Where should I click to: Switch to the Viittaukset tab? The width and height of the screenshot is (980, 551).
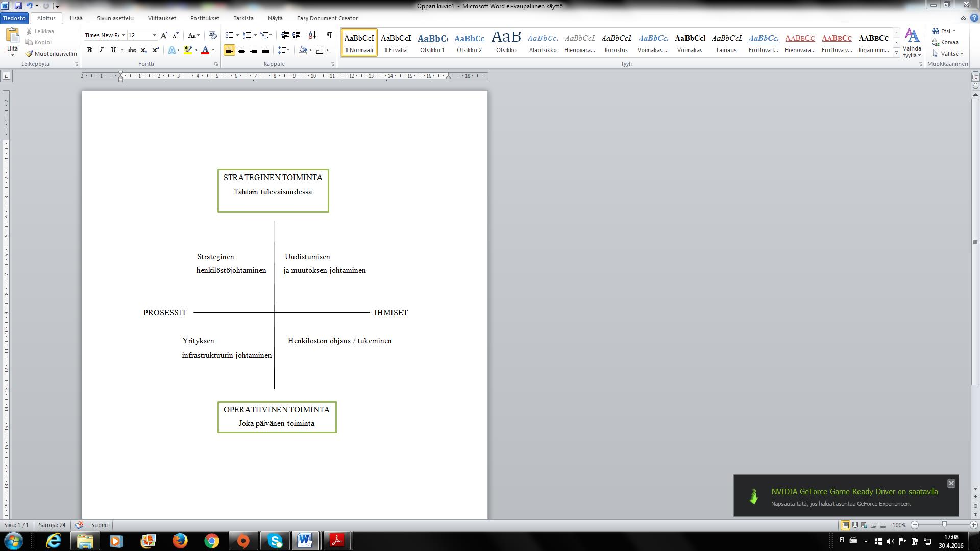point(162,18)
